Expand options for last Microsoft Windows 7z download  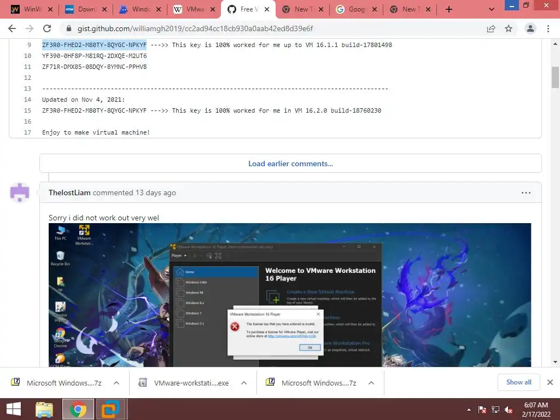(x=371, y=383)
